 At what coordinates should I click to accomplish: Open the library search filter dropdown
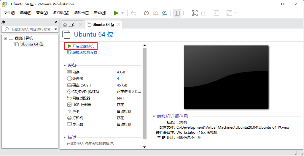[56, 29]
